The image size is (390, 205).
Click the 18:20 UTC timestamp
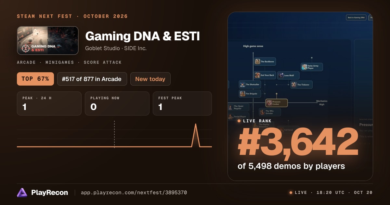coord(331,193)
